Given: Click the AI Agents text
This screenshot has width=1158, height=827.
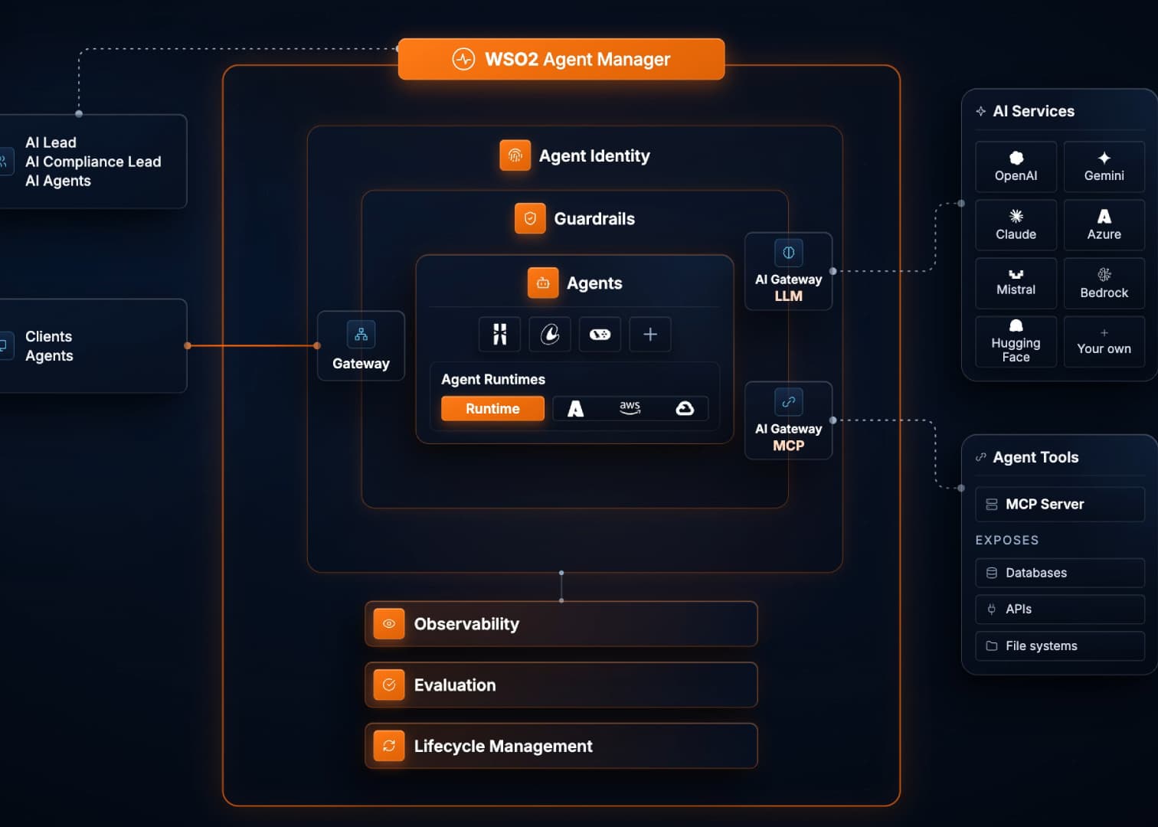Looking at the screenshot, I should [58, 181].
